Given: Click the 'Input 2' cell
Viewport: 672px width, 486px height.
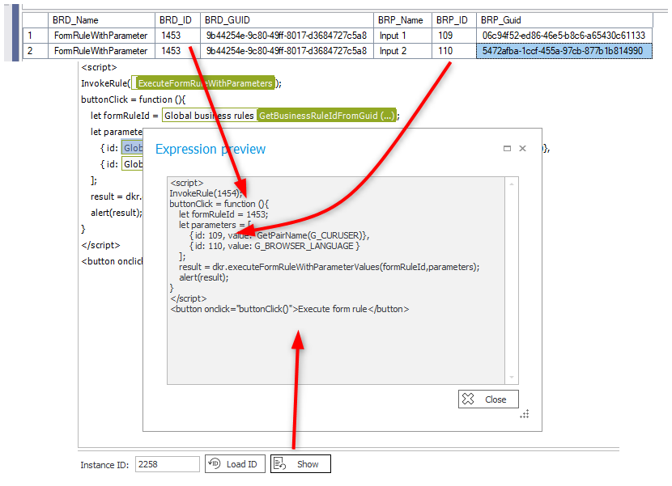Looking at the screenshot, I should tap(402, 51).
